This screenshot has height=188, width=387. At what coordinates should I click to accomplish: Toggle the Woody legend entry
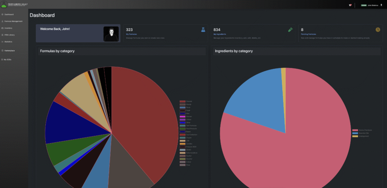coord(185,105)
